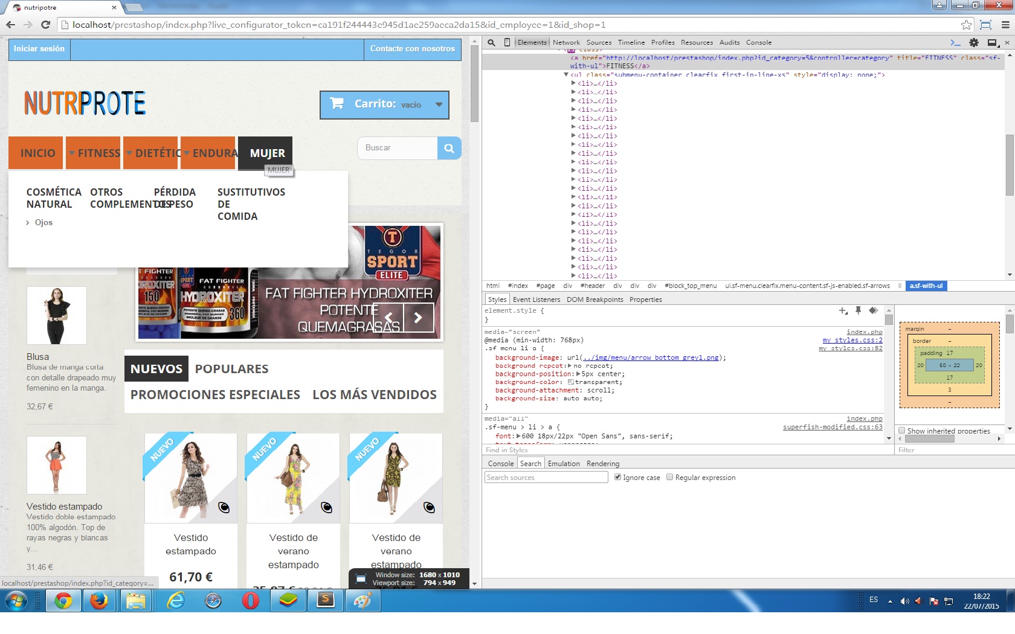
Task: Open the Chrome menu hamburger icon
Action: tap(1005, 25)
